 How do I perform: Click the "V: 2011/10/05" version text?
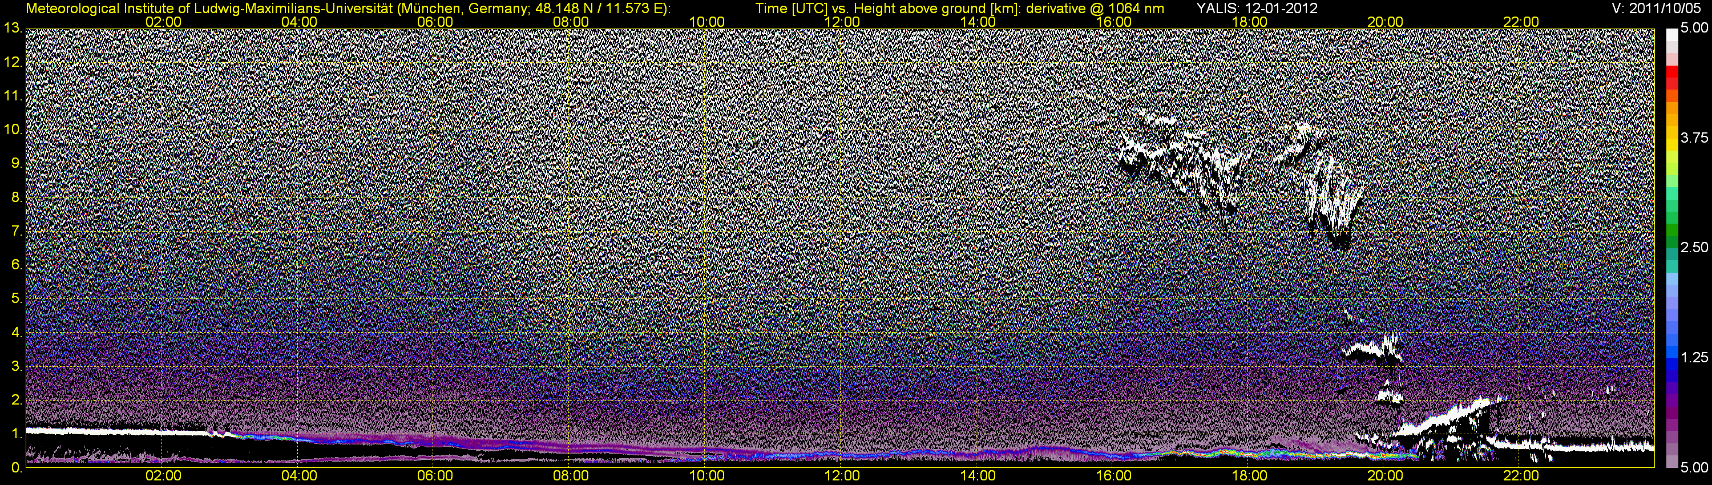1657,9
